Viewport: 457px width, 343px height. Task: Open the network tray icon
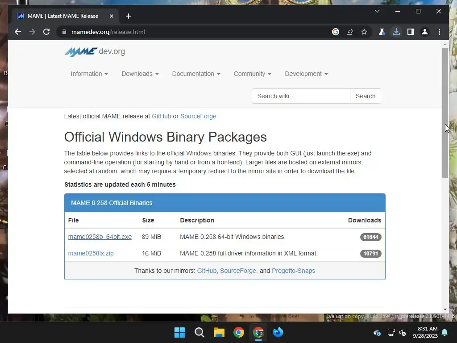[391, 332]
